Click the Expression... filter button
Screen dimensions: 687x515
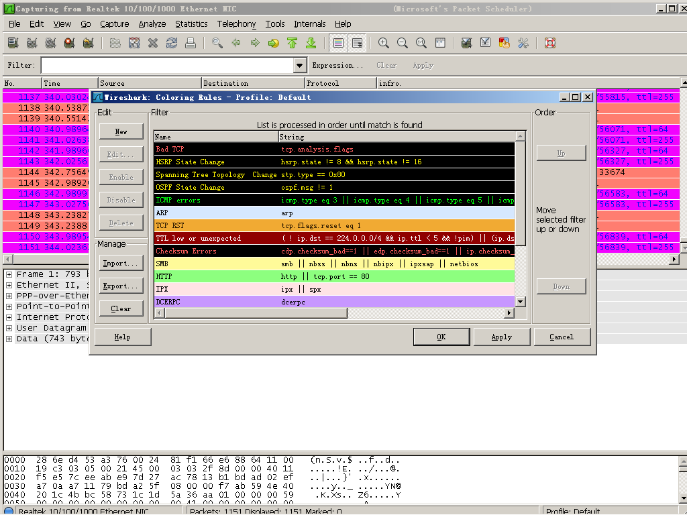point(337,66)
